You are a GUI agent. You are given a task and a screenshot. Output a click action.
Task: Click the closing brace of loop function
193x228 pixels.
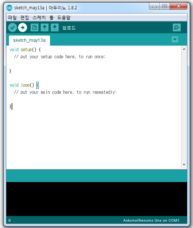10,107
